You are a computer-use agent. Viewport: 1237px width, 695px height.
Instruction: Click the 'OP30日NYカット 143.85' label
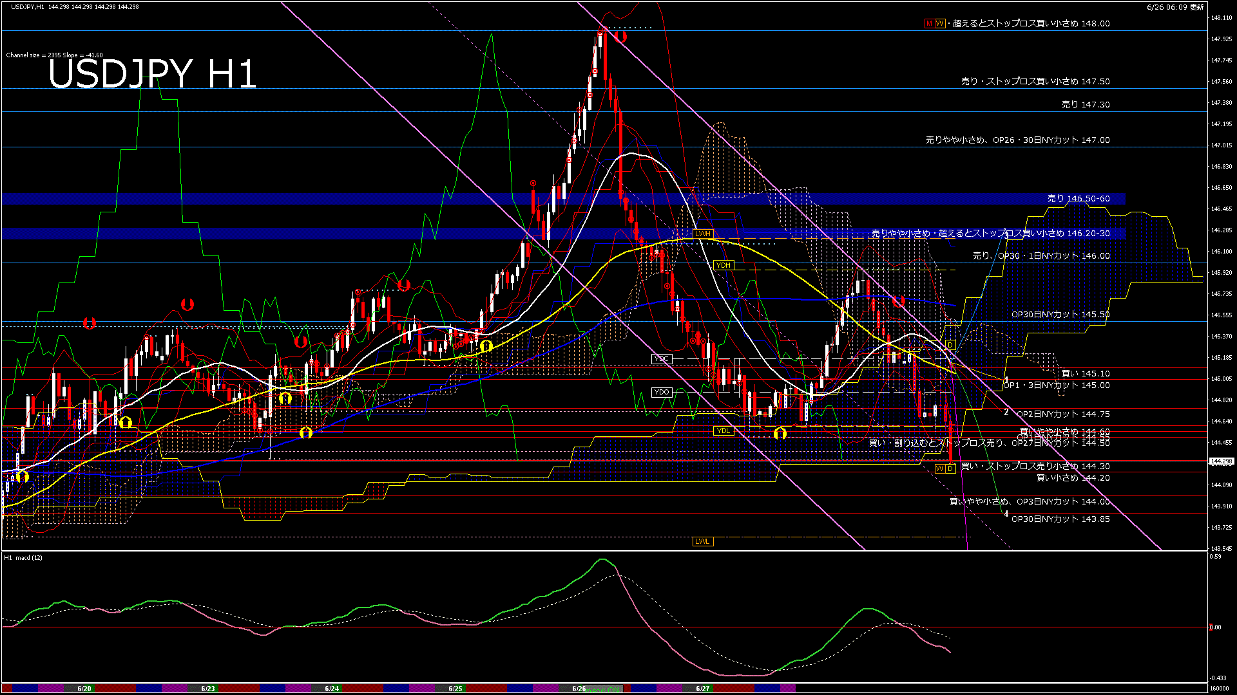(x=1060, y=519)
